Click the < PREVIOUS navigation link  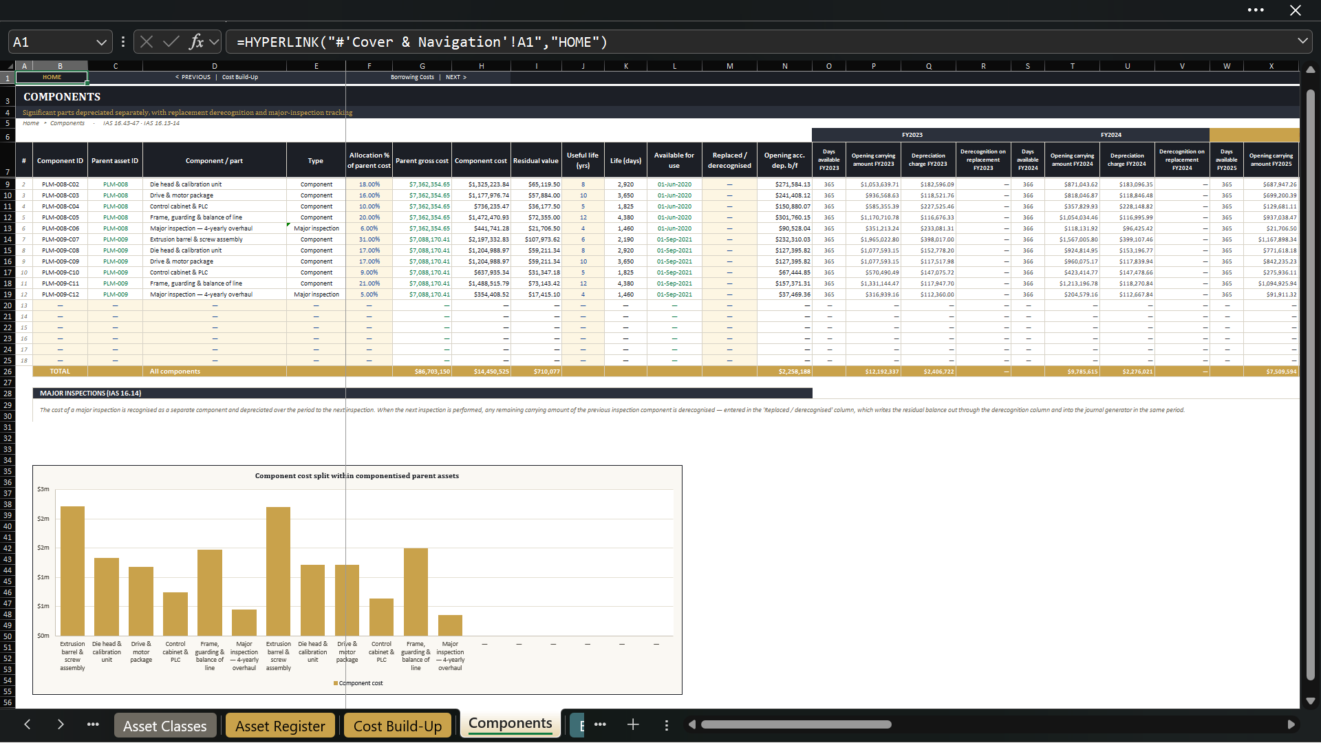point(193,77)
